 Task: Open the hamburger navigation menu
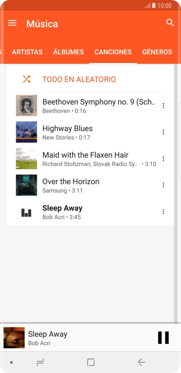tap(12, 23)
